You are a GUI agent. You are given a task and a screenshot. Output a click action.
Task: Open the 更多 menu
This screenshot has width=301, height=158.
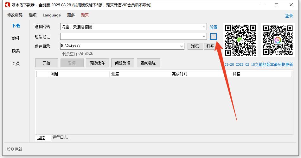[71, 15]
